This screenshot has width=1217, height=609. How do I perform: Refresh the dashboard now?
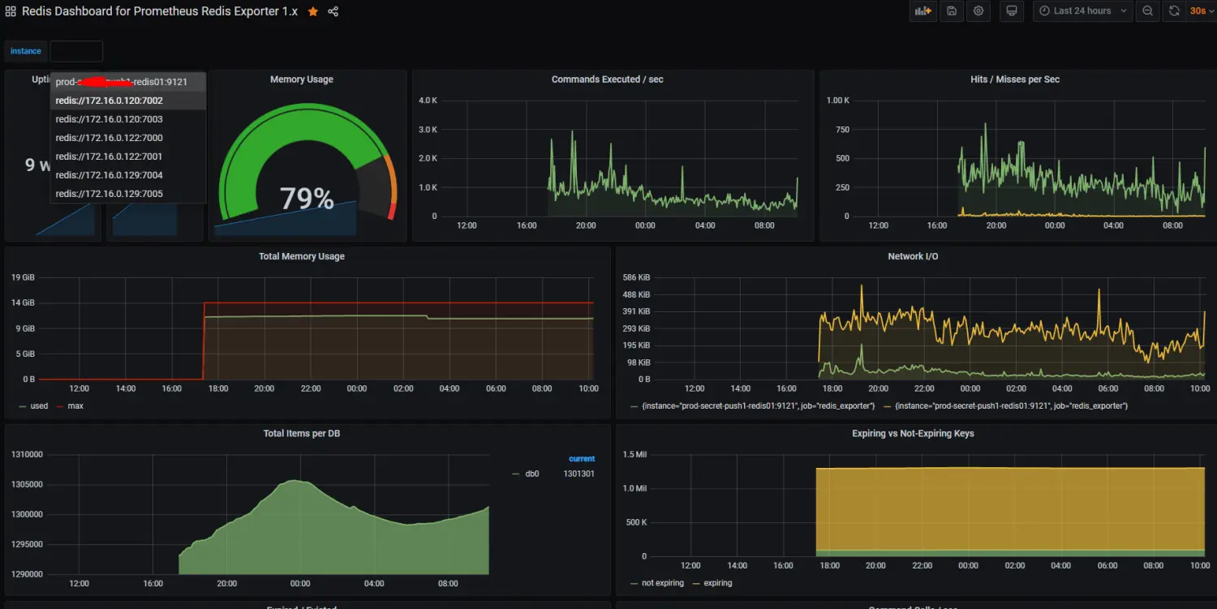(x=1174, y=11)
